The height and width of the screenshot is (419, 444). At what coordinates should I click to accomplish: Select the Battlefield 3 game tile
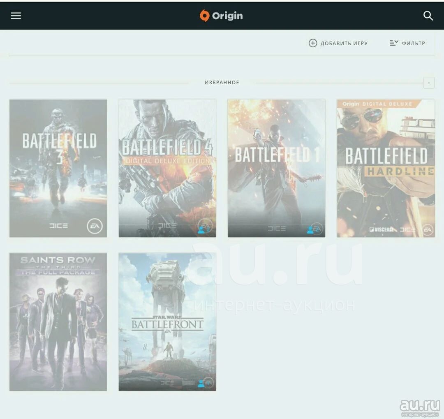(x=58, y=168)
